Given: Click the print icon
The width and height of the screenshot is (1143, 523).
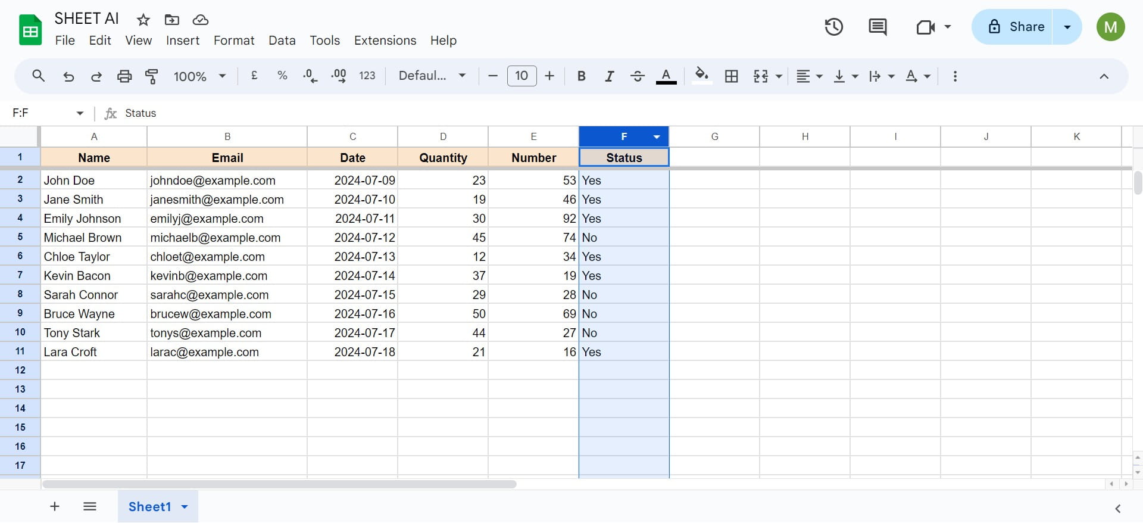Looking at the screenshot, I should 124,76.
